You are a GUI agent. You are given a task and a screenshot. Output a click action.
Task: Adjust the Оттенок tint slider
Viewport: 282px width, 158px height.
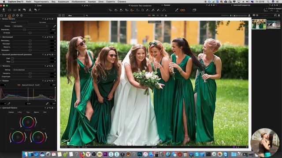[x=30, y=33]
